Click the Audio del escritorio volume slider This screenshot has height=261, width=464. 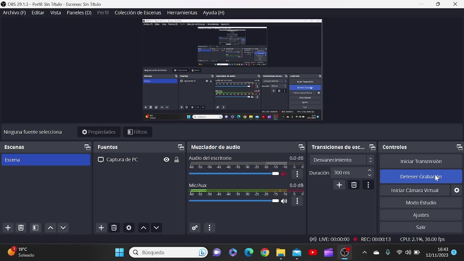pos(232,174)
